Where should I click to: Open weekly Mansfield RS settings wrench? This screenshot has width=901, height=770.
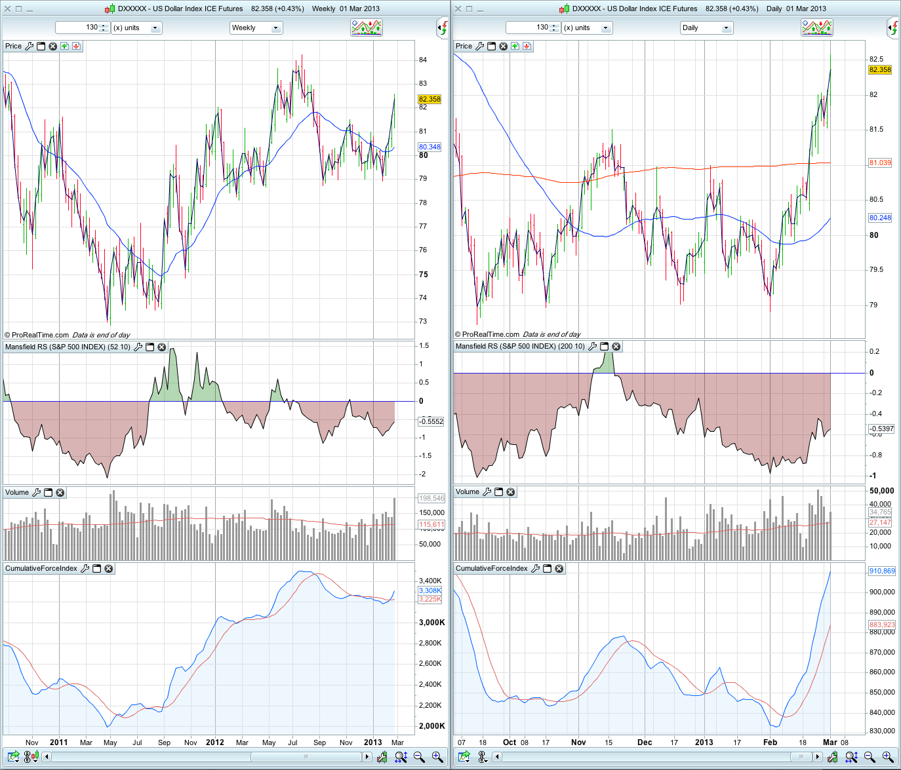(138, 347)
